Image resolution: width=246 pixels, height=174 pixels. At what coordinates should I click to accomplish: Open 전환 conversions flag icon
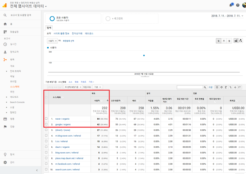coord(5,127)
